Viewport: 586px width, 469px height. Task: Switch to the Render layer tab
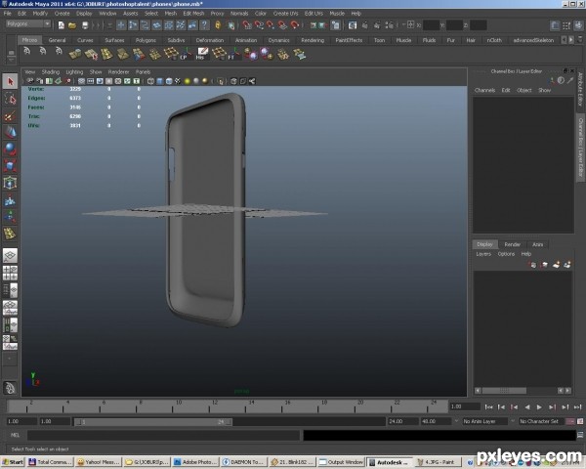[513, 244]
